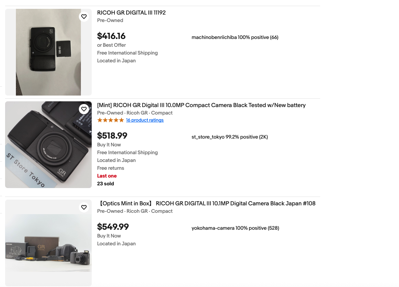This screenshot has width=399, height=287.
Task: Click the red 'Last one' label
Action: click(107, 176)
